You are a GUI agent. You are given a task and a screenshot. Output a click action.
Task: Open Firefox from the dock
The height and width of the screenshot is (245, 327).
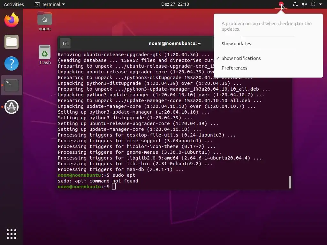point(11,20)
